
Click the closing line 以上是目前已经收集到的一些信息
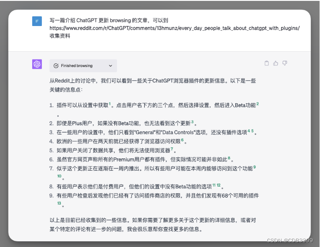[x=152, y=220]
